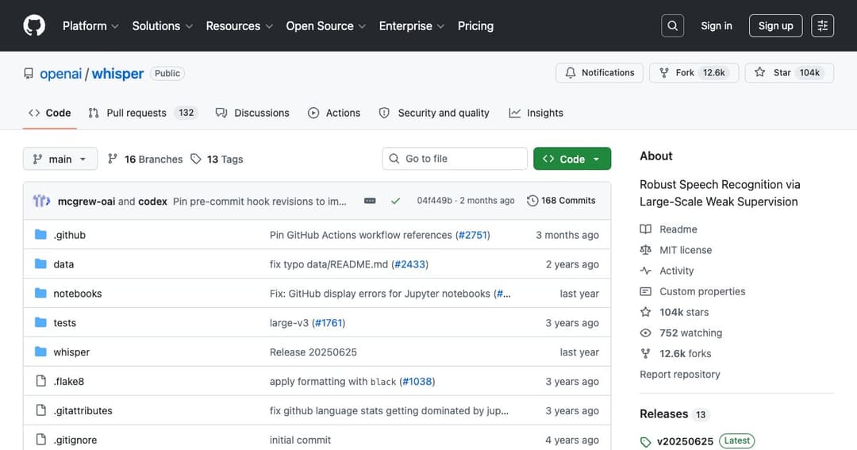Expand the Enterprise menu
This screenshot has width=857, height=450.
pyautogui.click(x=412, y=25)
